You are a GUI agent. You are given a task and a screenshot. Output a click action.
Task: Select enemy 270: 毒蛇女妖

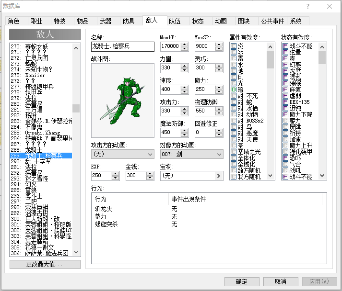point(41,46)
